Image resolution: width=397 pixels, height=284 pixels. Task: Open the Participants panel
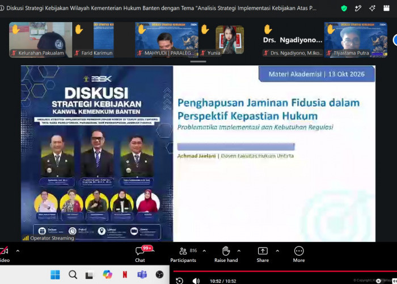click(x=183, y=254)
